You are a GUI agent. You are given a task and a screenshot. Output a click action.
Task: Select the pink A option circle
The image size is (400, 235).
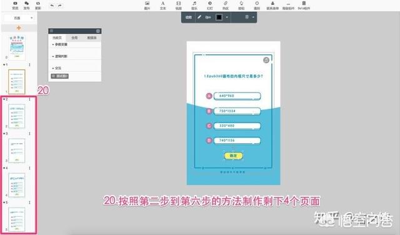tap(209, 96)
